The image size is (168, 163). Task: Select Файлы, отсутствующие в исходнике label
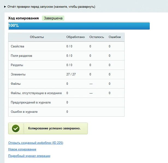point(36,93)
